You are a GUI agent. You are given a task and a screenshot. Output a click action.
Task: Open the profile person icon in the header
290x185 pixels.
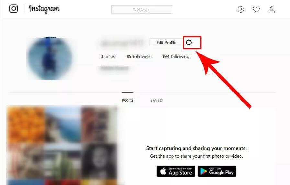tap(272, 9)
